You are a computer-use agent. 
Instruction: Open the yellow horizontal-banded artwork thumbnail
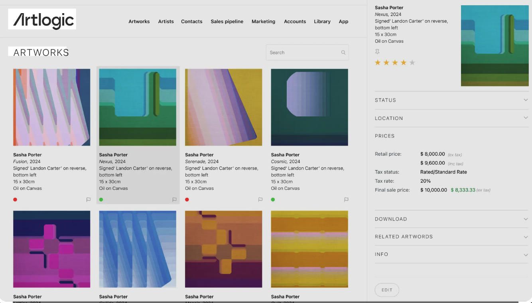point(309,249)
